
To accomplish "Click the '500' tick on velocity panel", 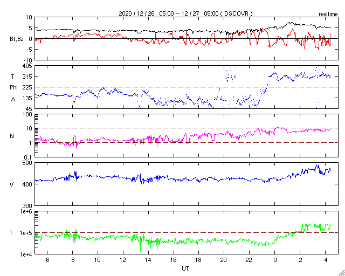I will [27, 163].
